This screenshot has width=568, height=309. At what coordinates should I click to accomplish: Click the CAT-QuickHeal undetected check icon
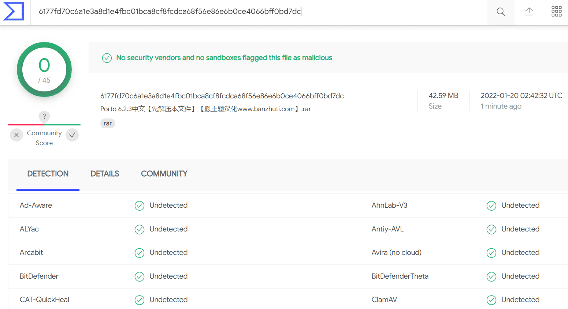[140, 300]
